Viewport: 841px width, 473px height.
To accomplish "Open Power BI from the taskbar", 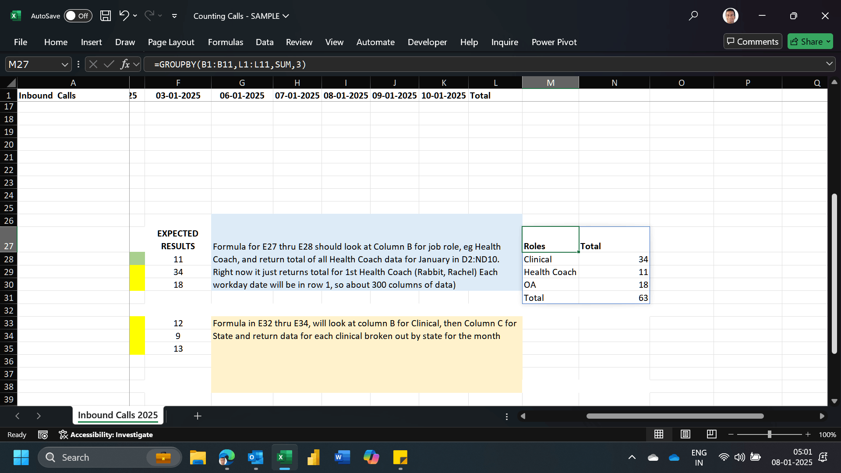I will point(313,457).
